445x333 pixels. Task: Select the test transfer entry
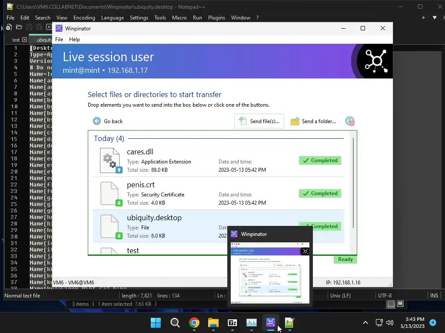pos(133,251)
